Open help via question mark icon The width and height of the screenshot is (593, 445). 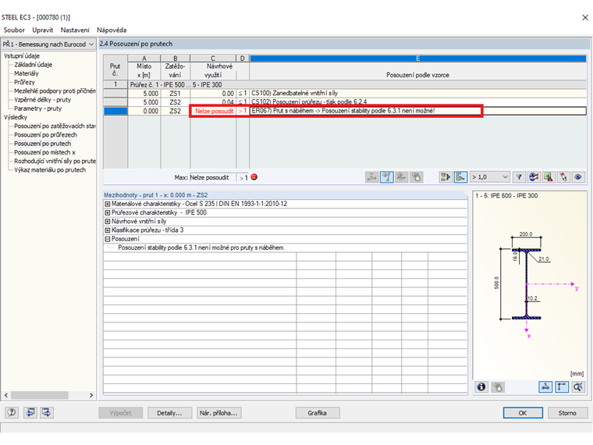click(x=12, y=412)
